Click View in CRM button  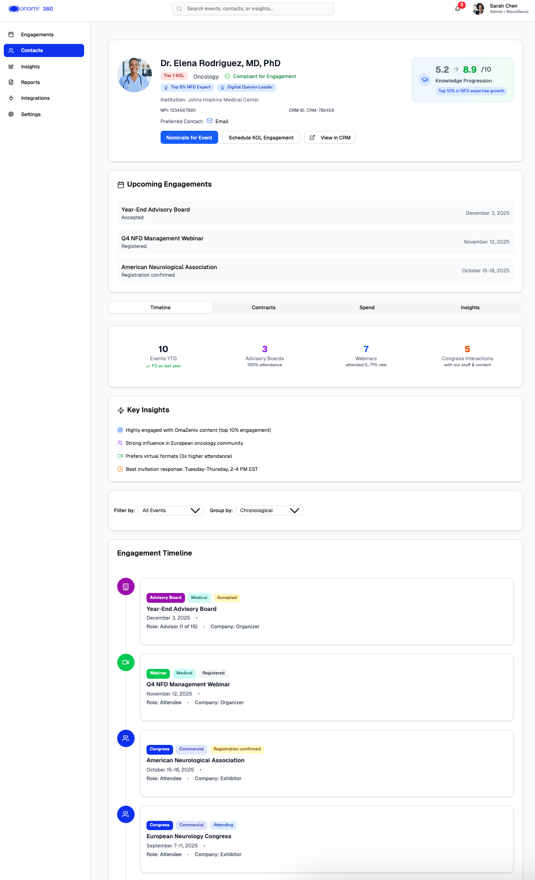click(x=330, y=138)
